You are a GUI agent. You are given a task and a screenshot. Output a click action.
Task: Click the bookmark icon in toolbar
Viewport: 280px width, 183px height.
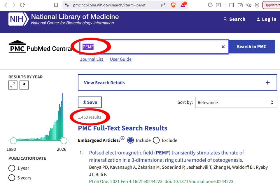[x=56, y=5]
